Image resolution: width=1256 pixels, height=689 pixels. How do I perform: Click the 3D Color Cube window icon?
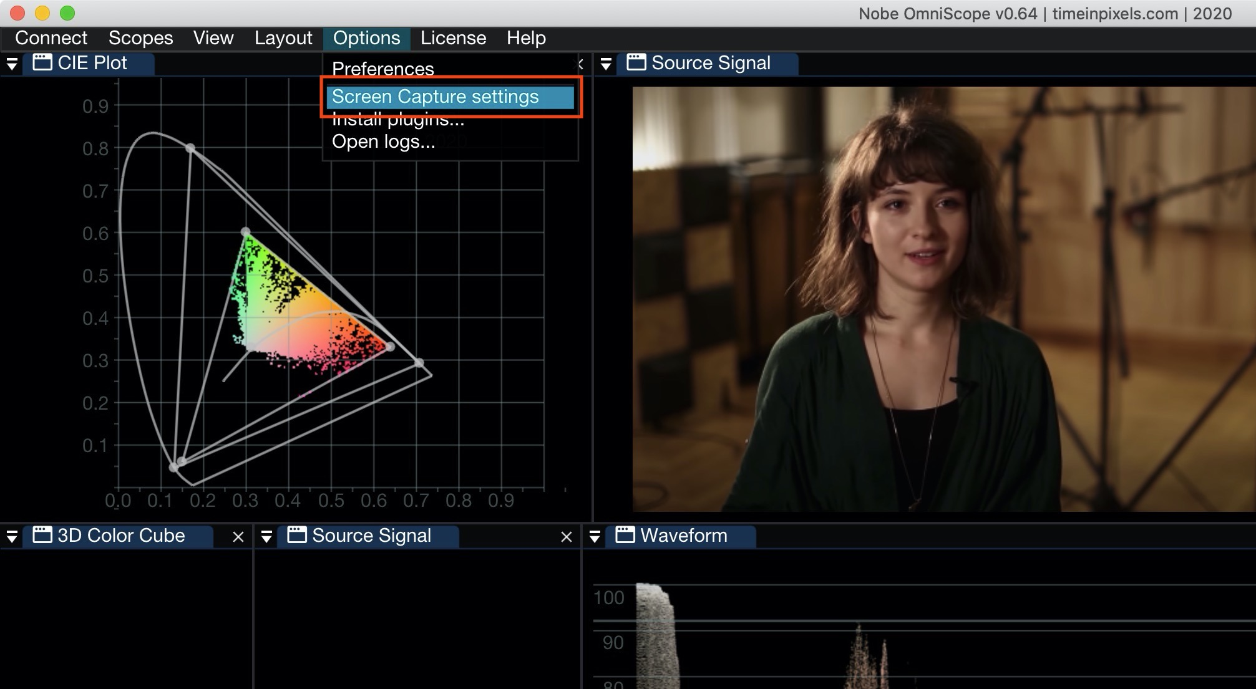42,535
